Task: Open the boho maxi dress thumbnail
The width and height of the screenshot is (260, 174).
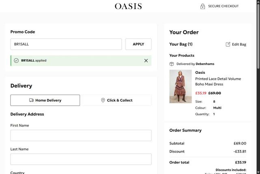Action: coord(180,86)
